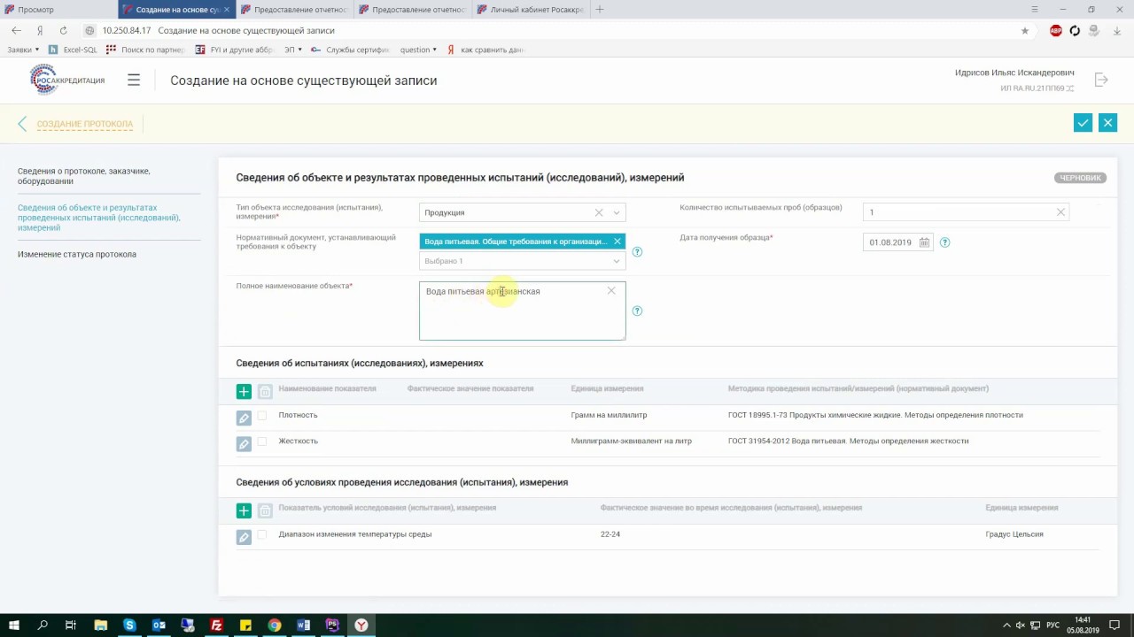Screen dimensions: 1134x637
Task: Click the Грамм на миллилитр cell
Action: 609,415
